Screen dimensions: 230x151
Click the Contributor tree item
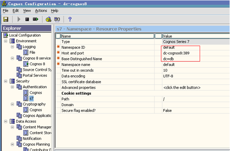click(x=41, y=149)
